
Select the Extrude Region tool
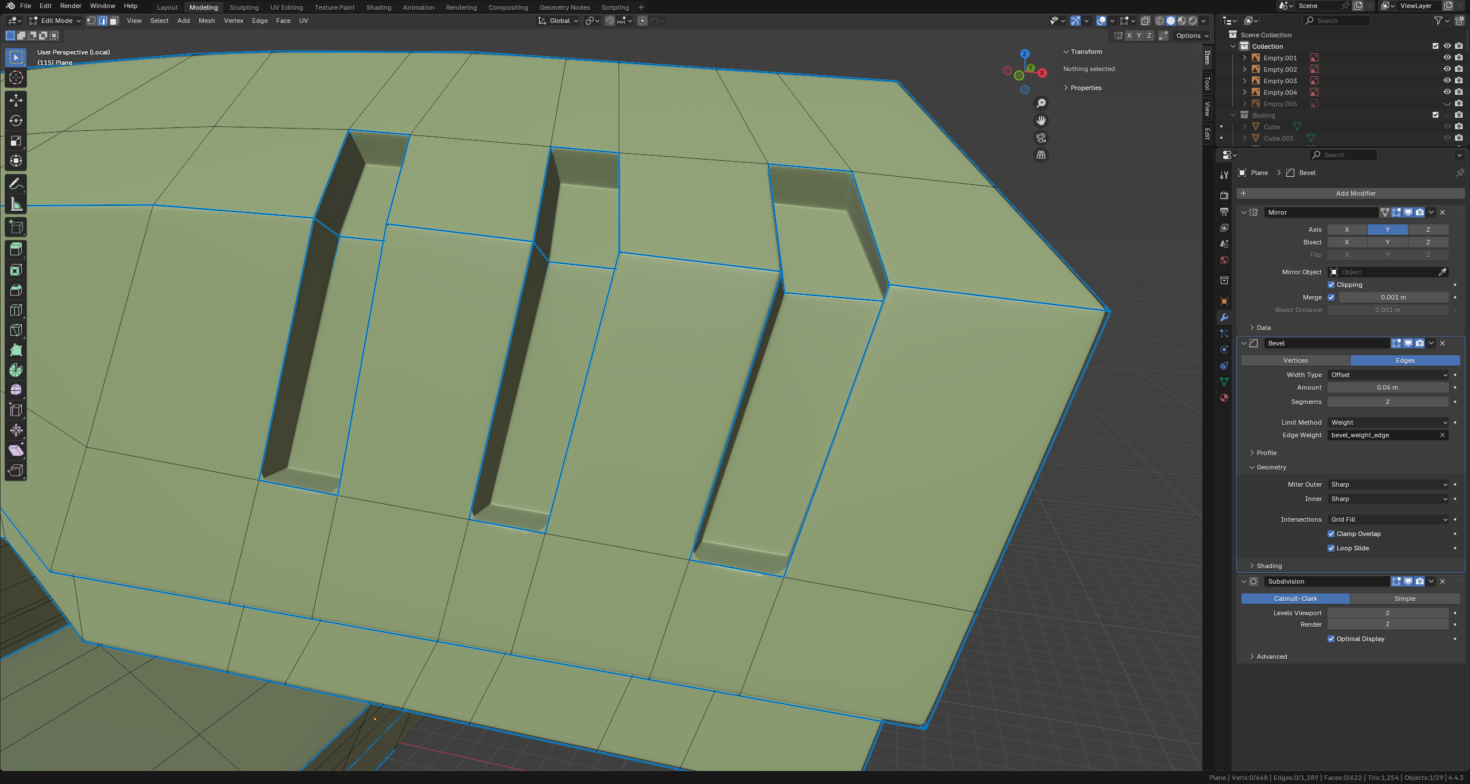tap(16, 249)
